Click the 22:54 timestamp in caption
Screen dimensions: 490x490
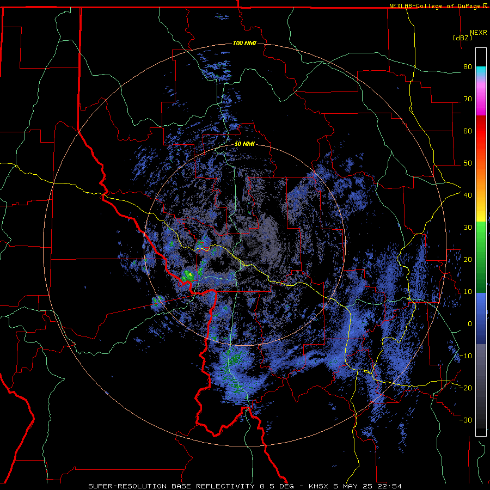[x=389, y=486]
